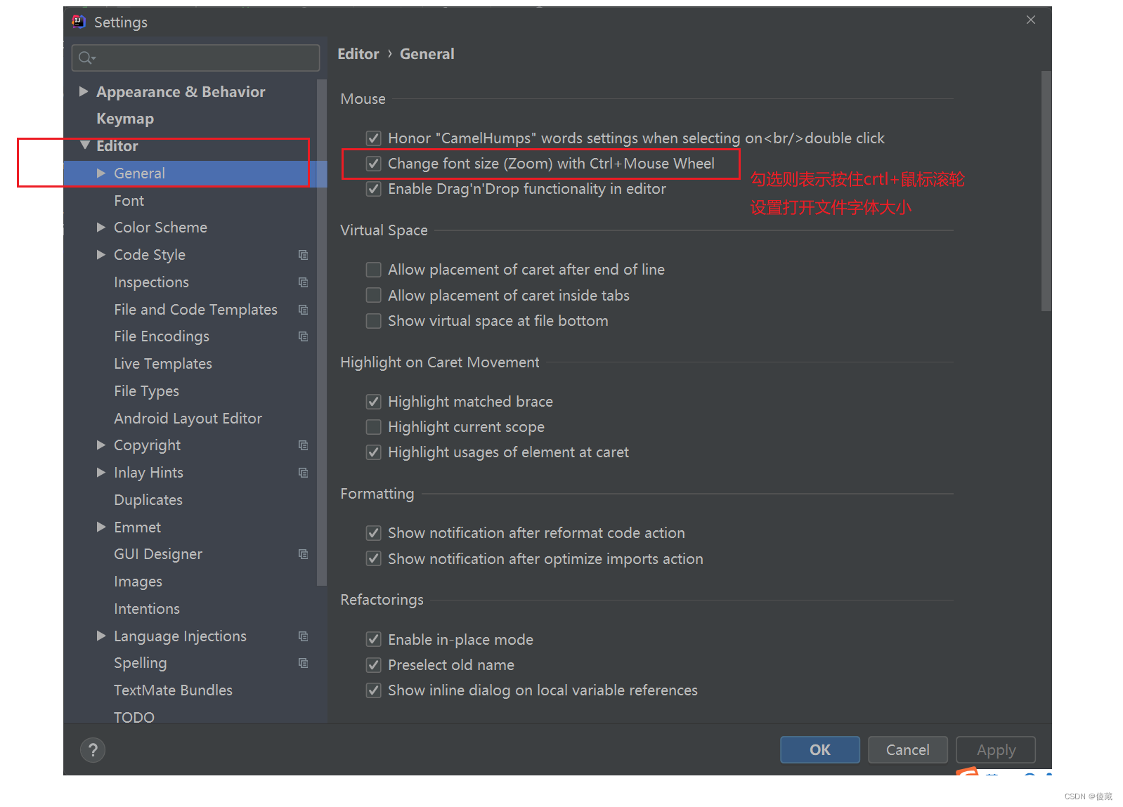
Task: Click the search magnifier icon
Action: click(86, 58)
